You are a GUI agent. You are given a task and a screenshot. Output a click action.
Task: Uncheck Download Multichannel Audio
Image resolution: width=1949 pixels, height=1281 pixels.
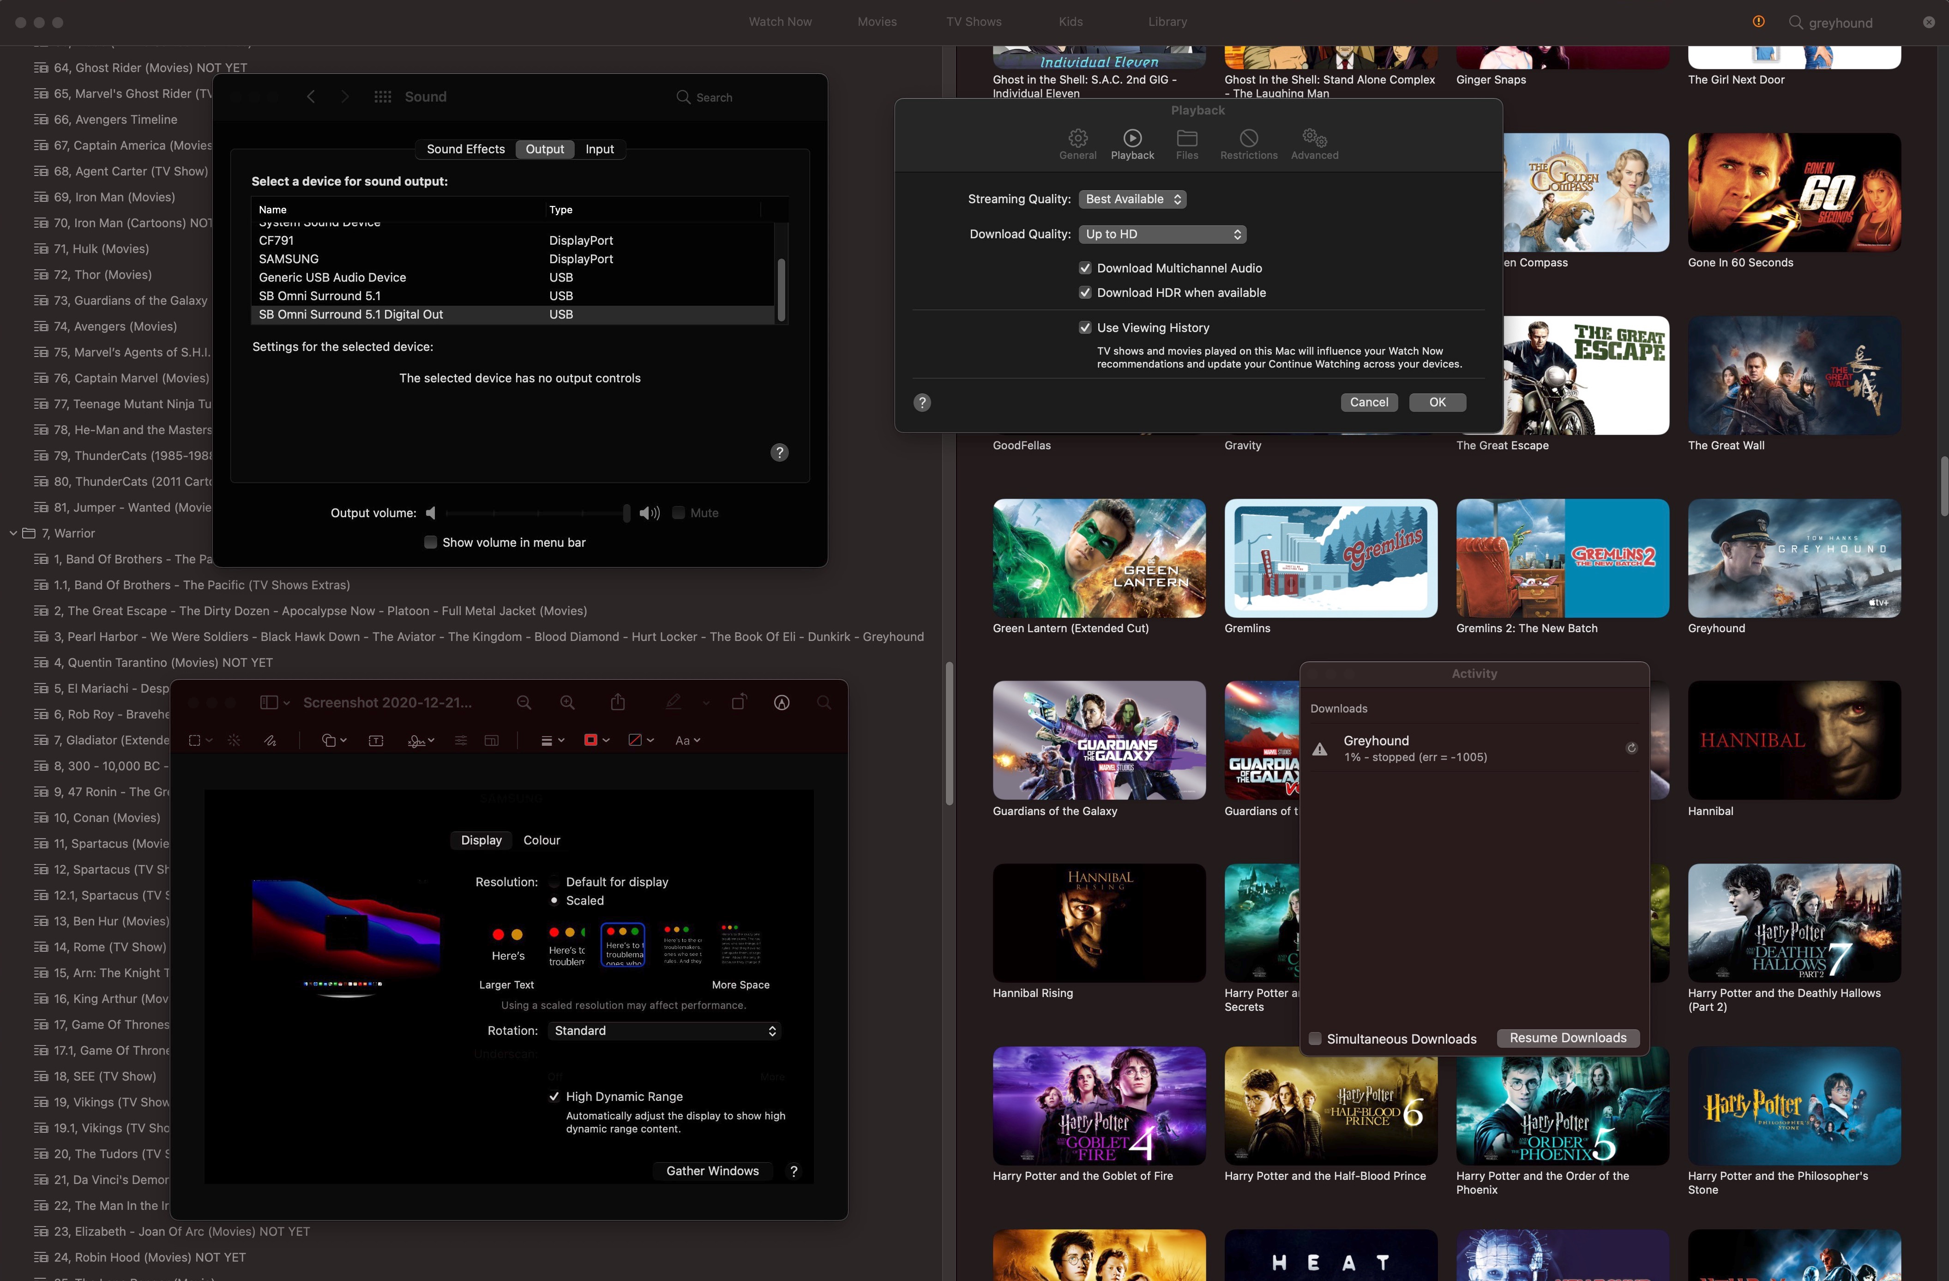click(1085, 268)
